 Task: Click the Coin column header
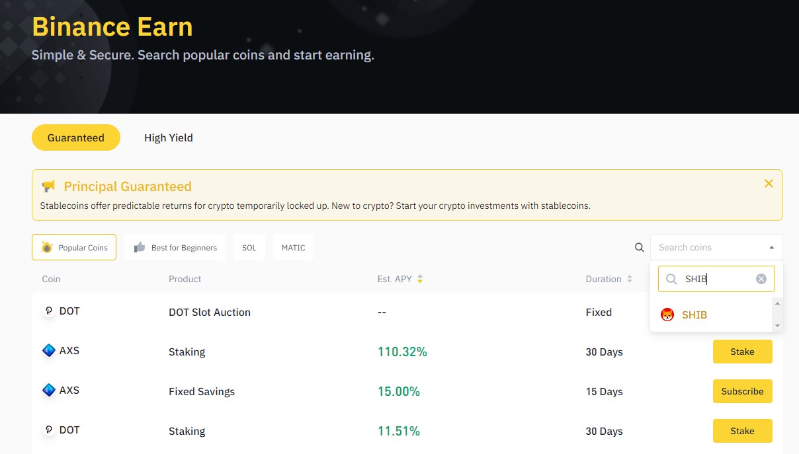click(x=51, y=279)
